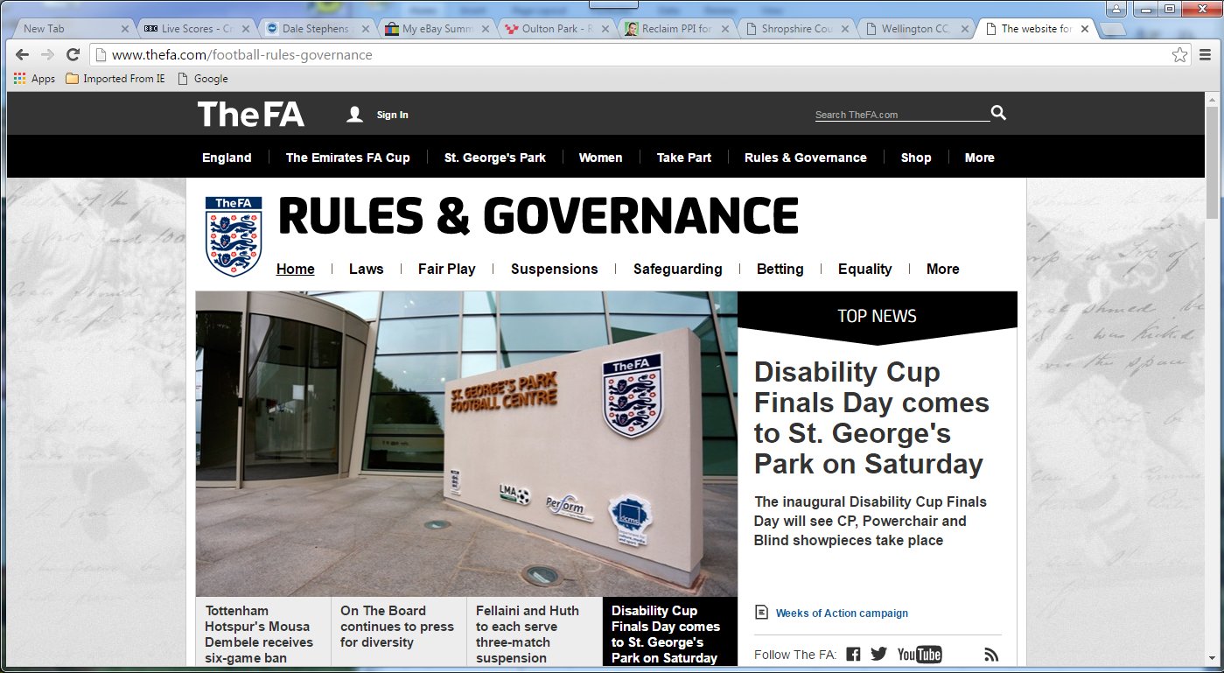Close the Live Scores tab
The width and height of the screenshot is (1224, 673).
click(244, 29)
